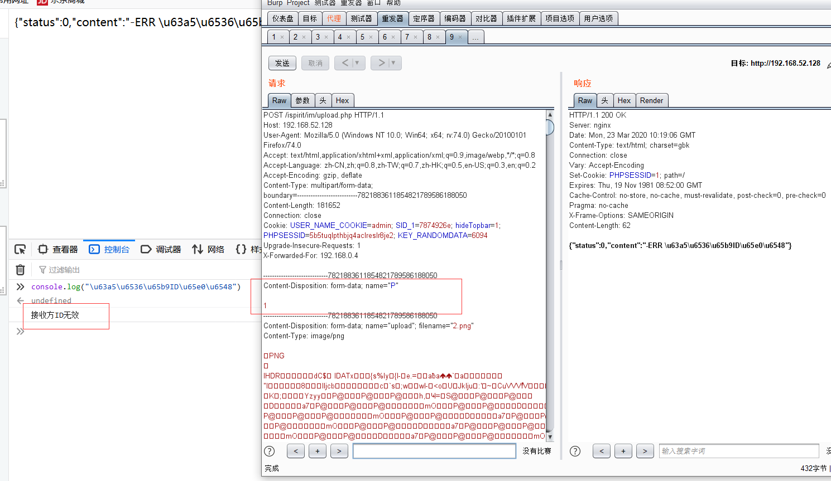The width and height of the screenshot is (831, 481).
Task: Clear console output with trash icon
Action: (20, 270)
